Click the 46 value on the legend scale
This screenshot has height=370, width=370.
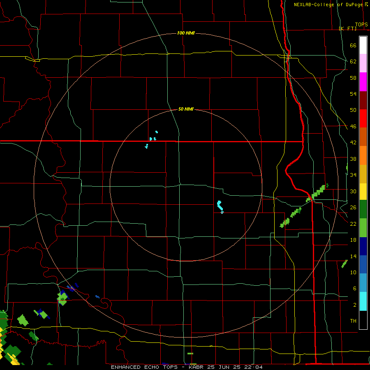[353, 127]
